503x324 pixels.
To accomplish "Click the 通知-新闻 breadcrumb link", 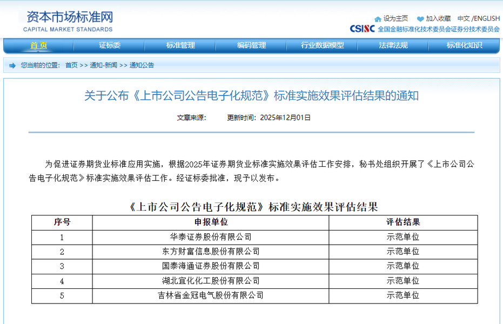I will coord(103,65).
